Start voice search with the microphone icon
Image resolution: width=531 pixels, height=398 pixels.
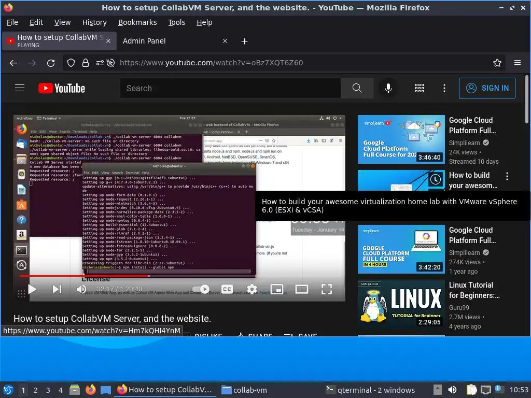(x=388, y=88)
